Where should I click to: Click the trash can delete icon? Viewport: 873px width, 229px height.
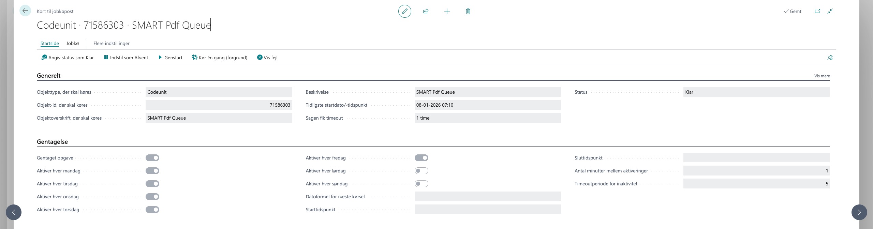tap(468, 11)
